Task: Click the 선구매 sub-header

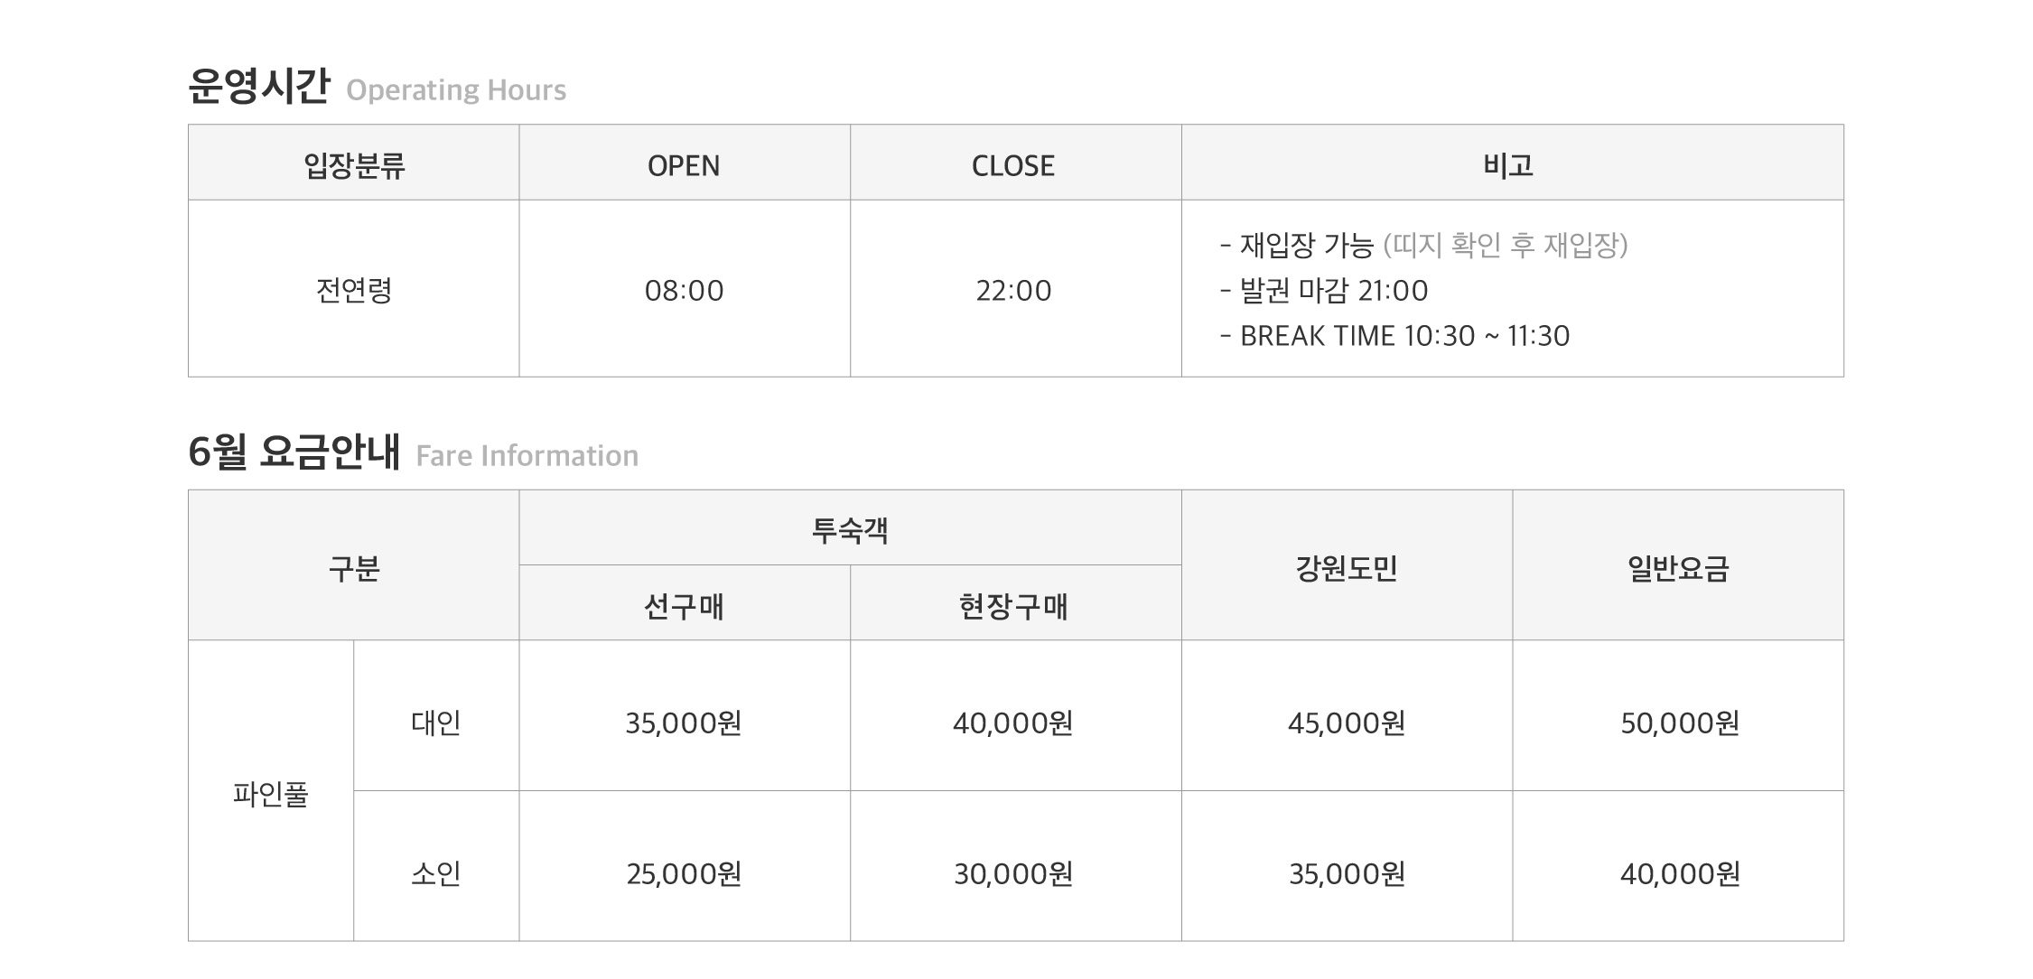Action: (x=685, y=603)
